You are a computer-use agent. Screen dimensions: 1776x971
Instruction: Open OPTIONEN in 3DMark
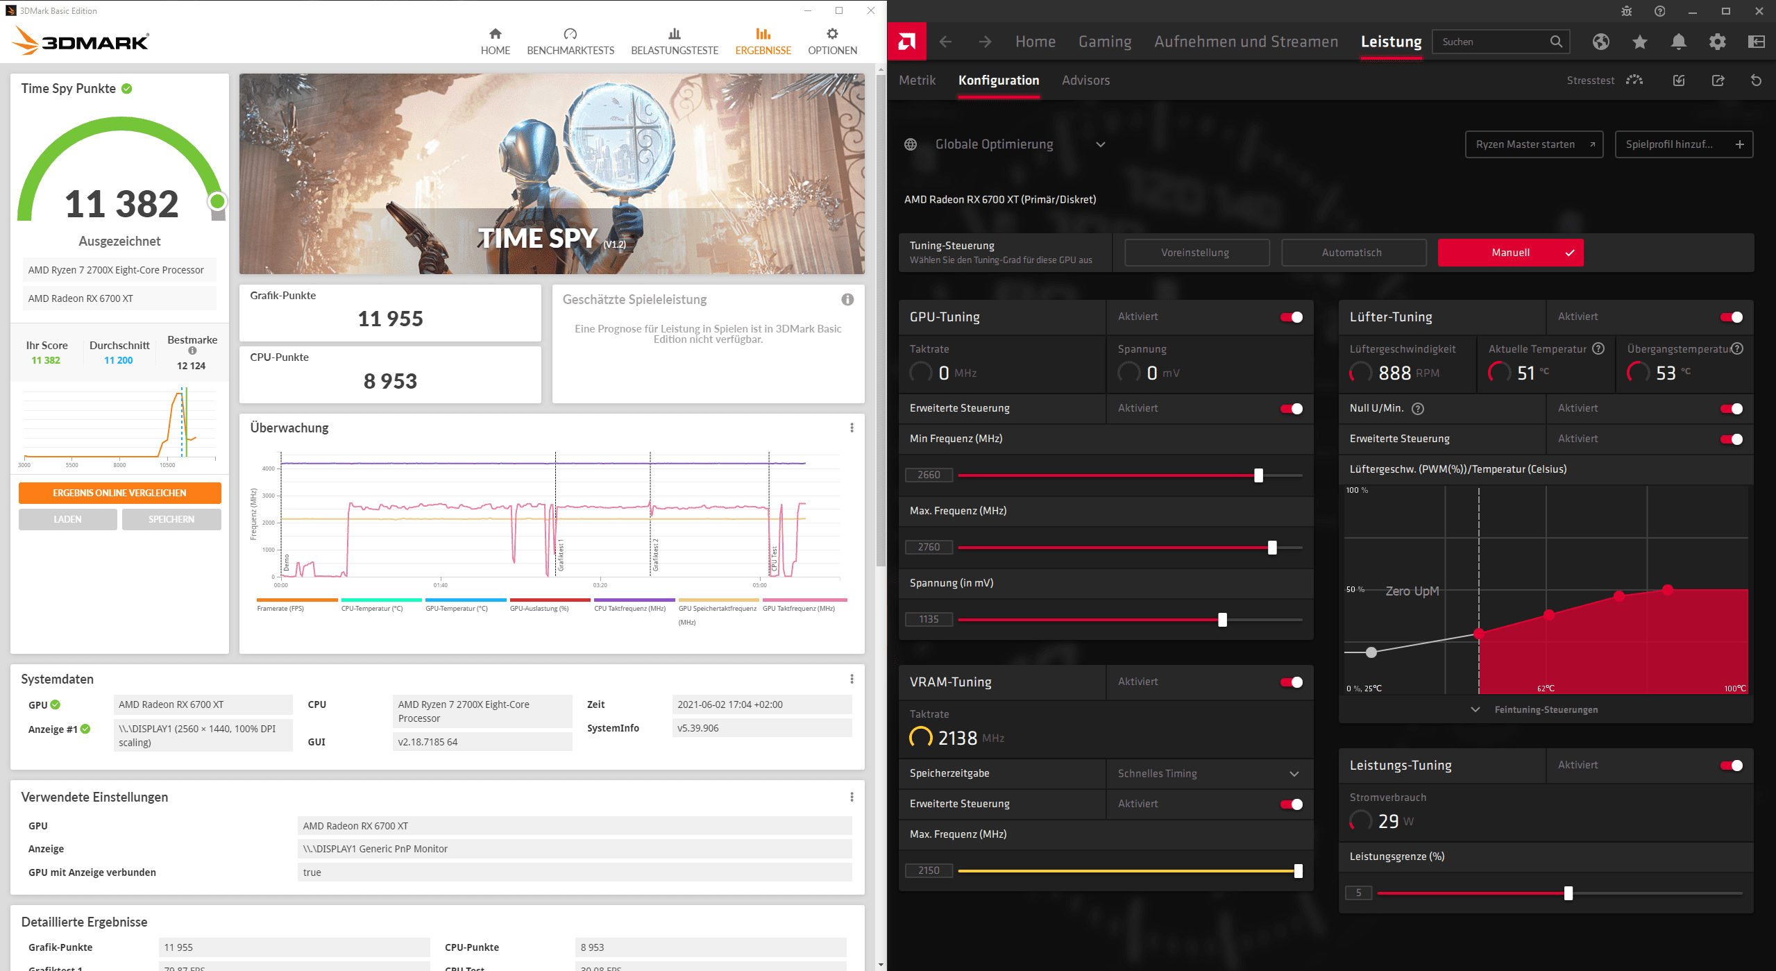pos(832,42)
